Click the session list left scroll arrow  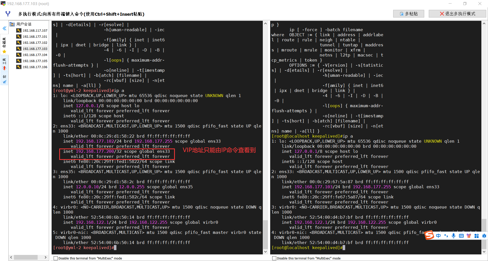(11, 257)
